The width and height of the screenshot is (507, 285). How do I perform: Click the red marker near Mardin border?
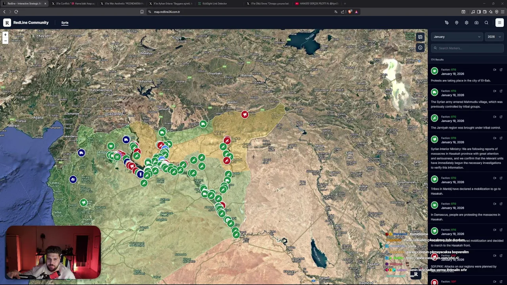click(245, 114)
